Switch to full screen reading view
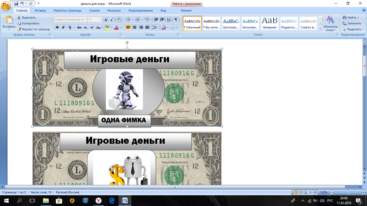Viewport: 367px width, 206px height. (300, 192)
